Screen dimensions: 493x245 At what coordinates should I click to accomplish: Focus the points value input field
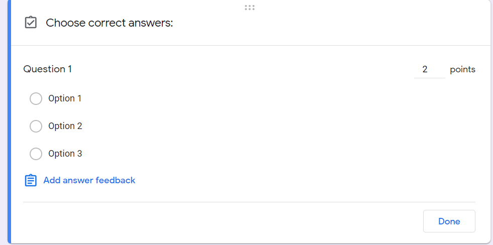[429, 69]
